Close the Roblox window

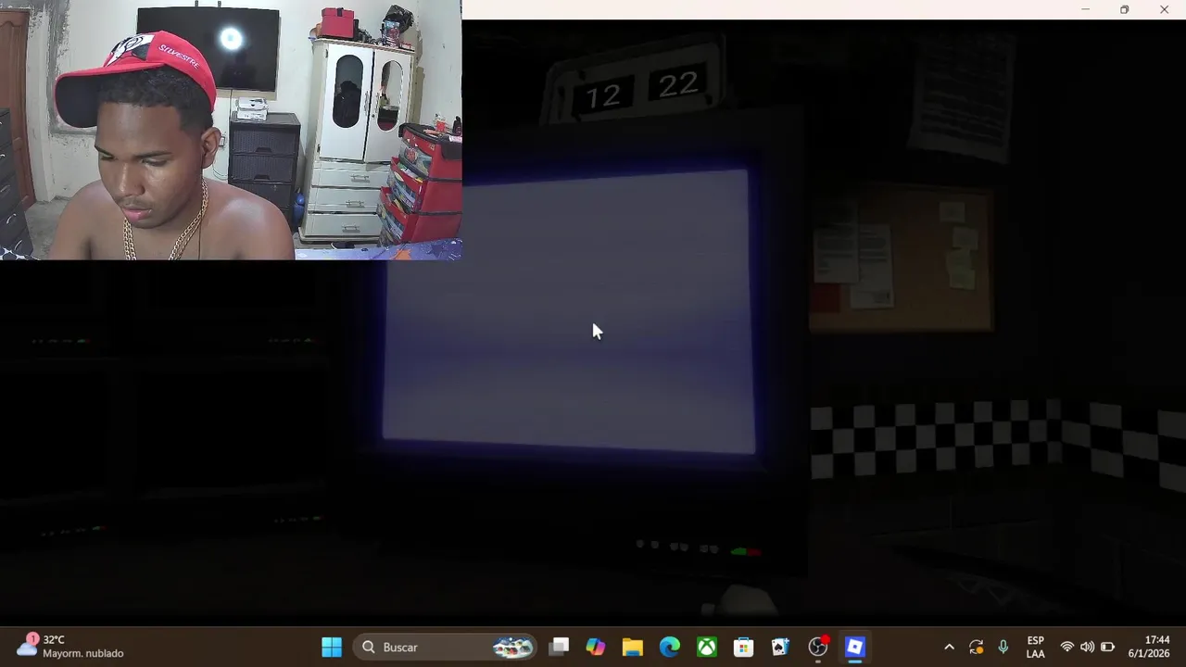[1164, 9]
